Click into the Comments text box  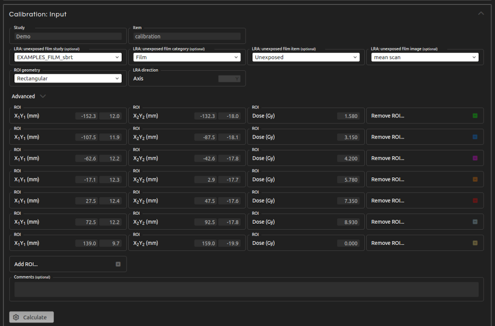pos(246,289)
